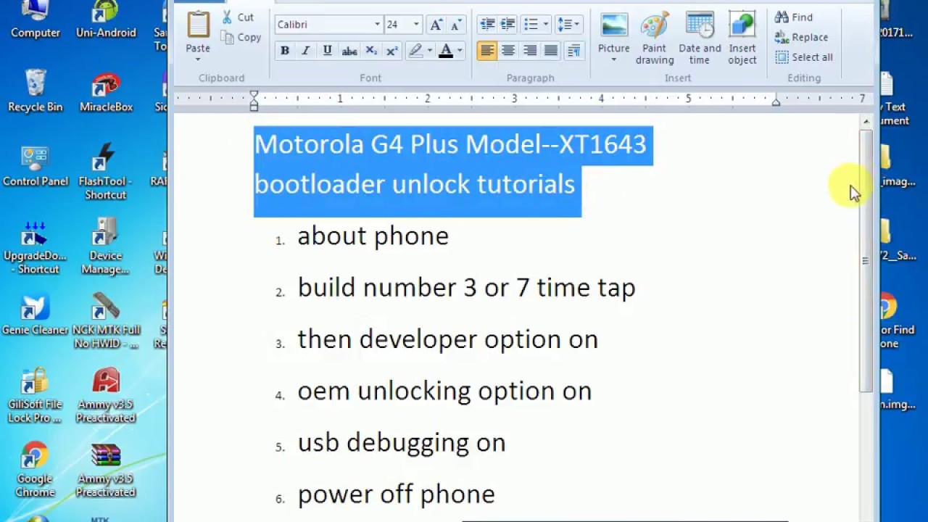Click 'then developer option on' line
Viewport: 928px width, 522px height.
point(447,339)
